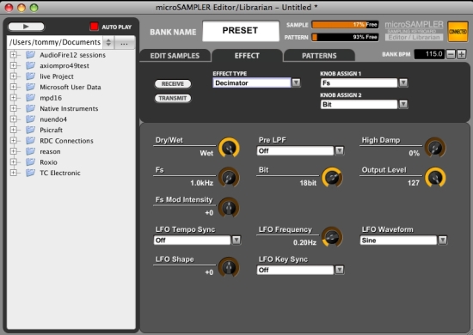Select the TC Electronic folder icon
473x335 pixels.
(30, 173)
